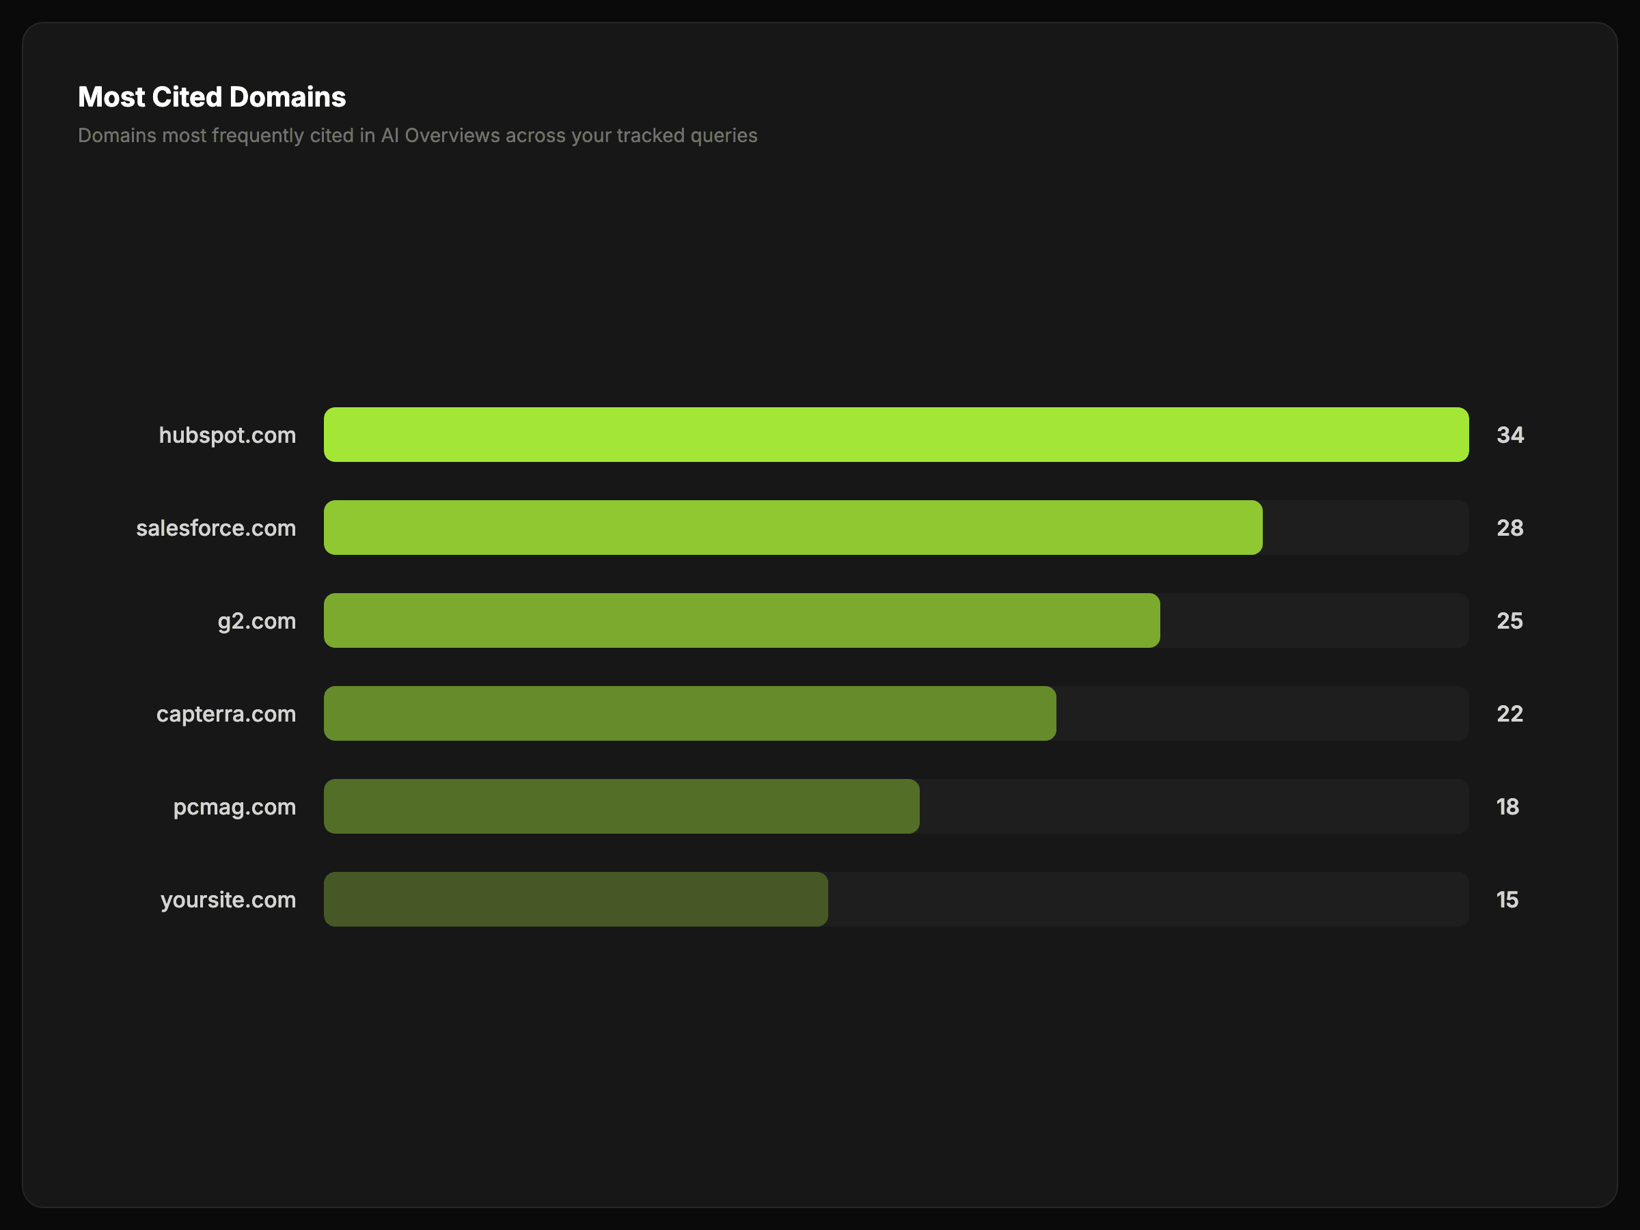The image size is (1640, 1230).
Task: Select the hubspot.com domain label
Action: pos(227,435)
